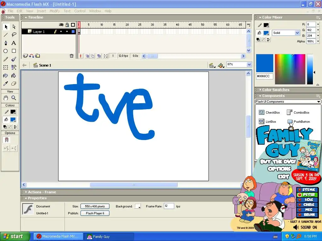Collapse the Components panel
This screenshot has width=322, height=241.
tap(260, 96)
